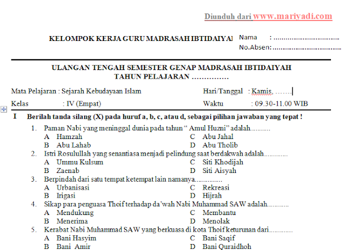Image resolution: width=345 pixels, height=250 pixels.
Task: Click heading 'KELOMPOK KERJA GURU MADRASAH IBTIDAIYAH'
Action: [x=141, y=38]
